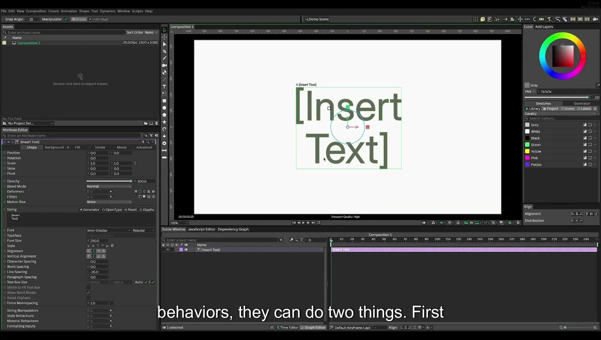Image resolution: width=601 pixels, height=340 pixels.
Task: Open the Blend Mode dropdown
Action: (109, 186)
